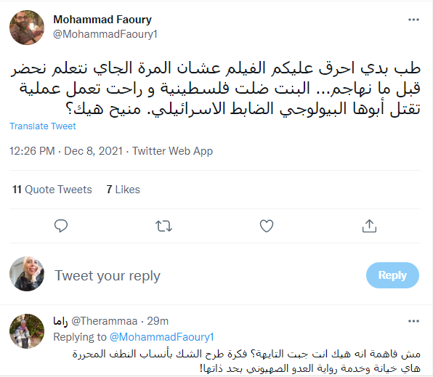
Task: View the 11 Quote Tweets list
Action: pyautogui.click(x=52, y=190)
